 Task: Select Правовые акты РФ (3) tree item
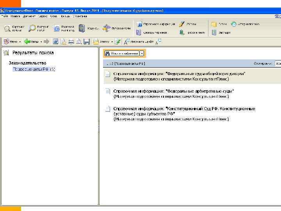[x=34, y=69]
